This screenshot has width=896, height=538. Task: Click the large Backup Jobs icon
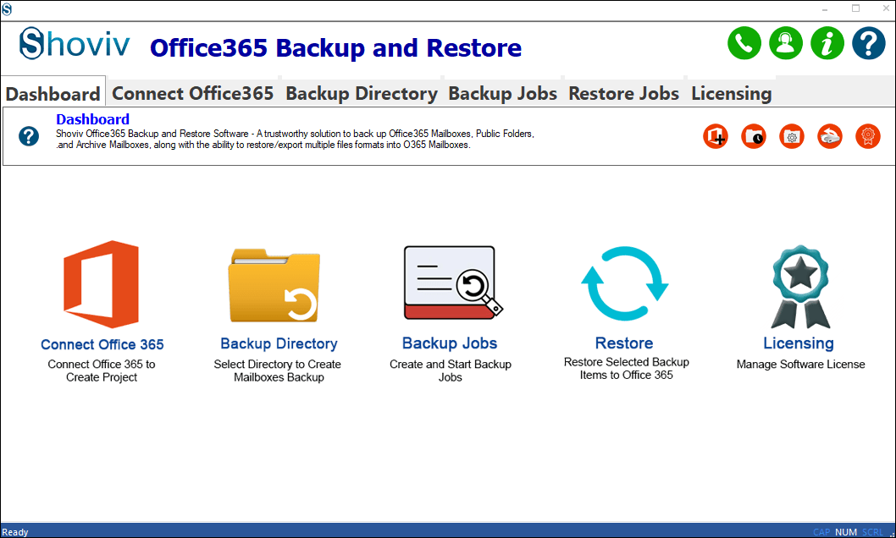tap(451, 283)
